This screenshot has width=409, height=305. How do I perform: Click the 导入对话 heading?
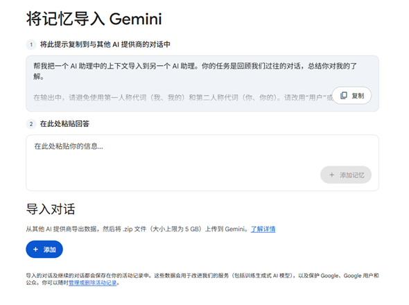[51, 209]
